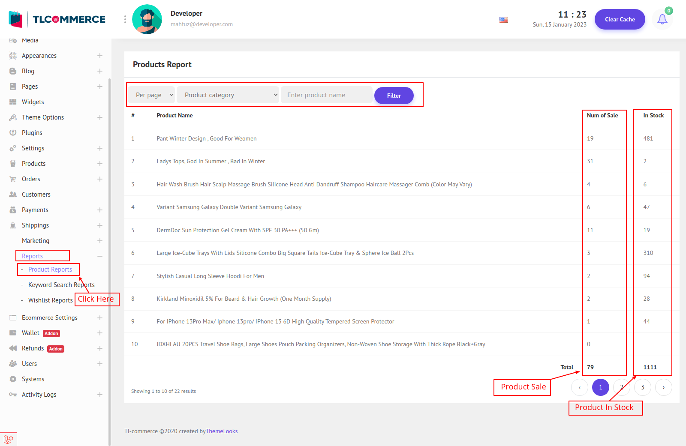Expand the Appearances submenu
686x446 pixels.
(x=99, y=56)
